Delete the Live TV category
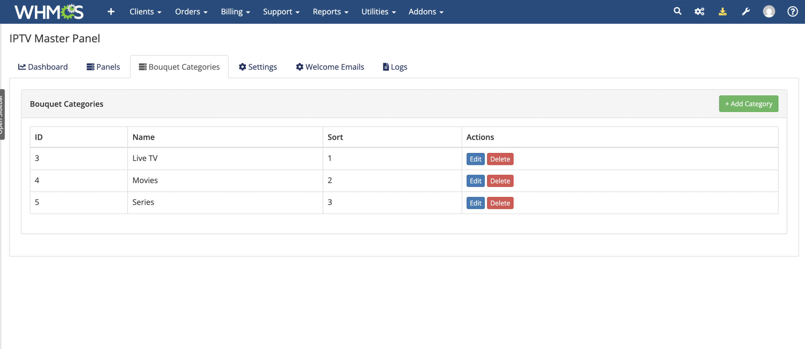805x349 pixels. 500,159
